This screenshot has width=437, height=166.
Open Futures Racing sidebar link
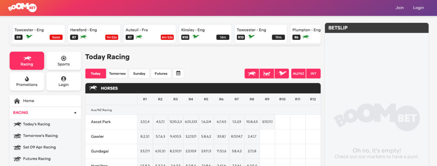(45, 159)
